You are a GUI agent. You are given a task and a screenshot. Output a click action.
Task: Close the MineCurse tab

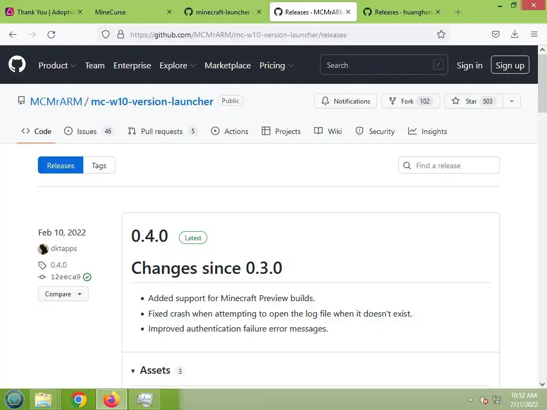coord(169,12)
